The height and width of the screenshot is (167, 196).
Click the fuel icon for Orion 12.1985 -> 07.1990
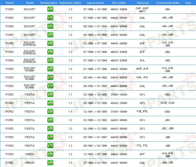pyautogui.click(x=50, y=154)
